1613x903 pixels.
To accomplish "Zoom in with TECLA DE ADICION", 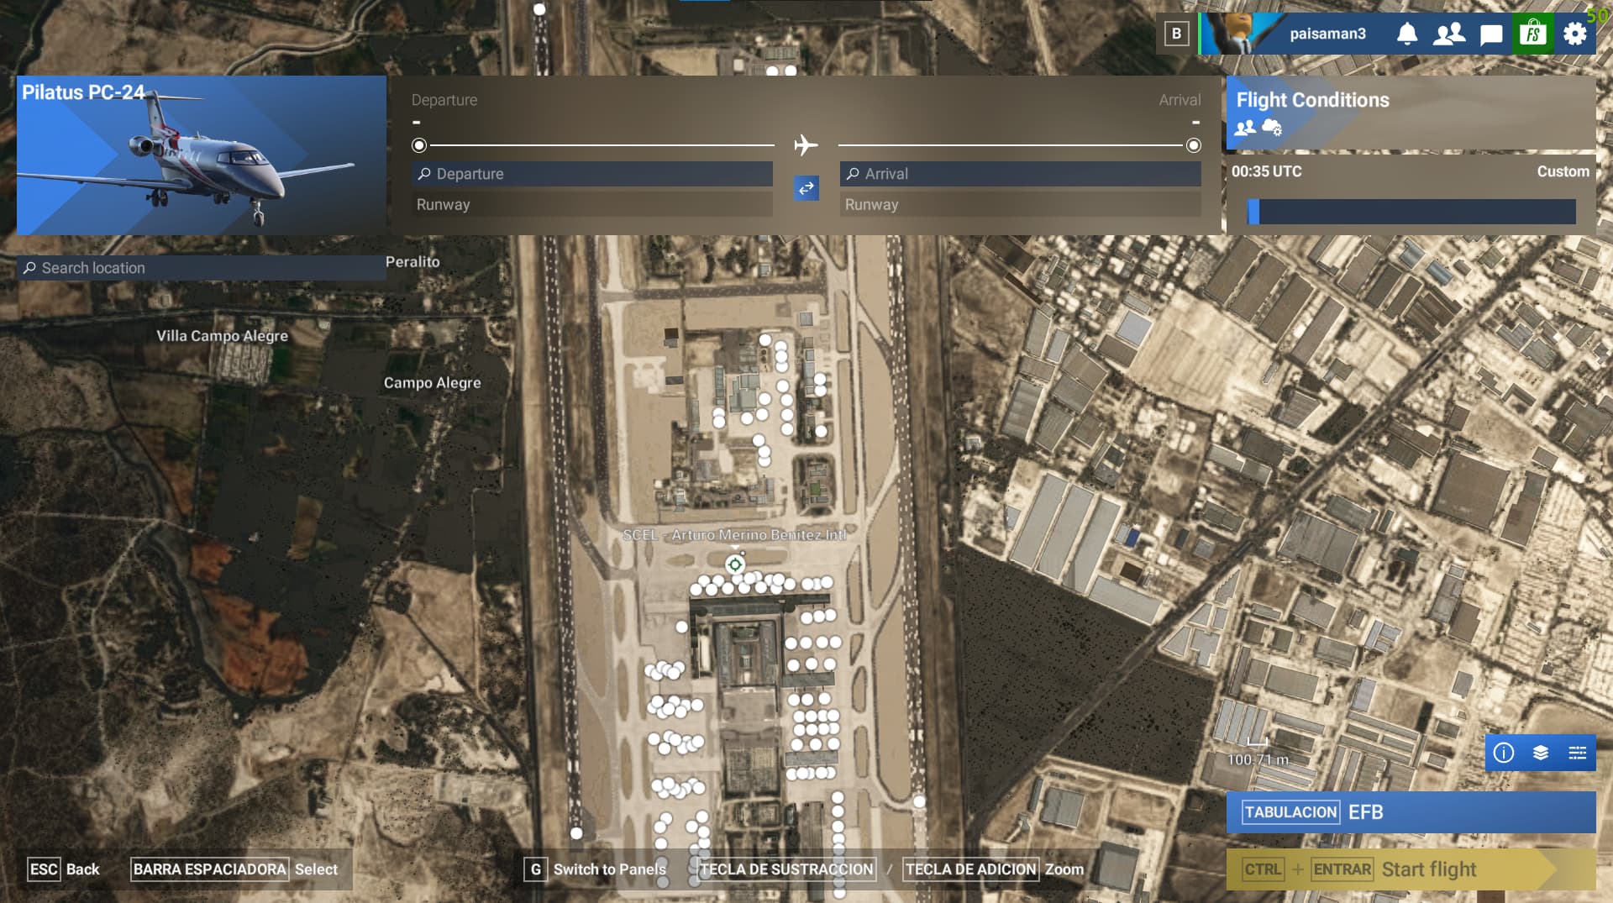I will pyautogui.click(x=970, y=869).
